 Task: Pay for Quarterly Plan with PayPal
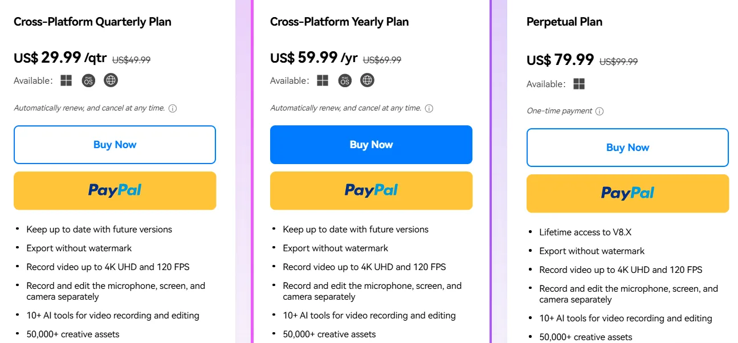pyautogui.click(x=115, y=190)
